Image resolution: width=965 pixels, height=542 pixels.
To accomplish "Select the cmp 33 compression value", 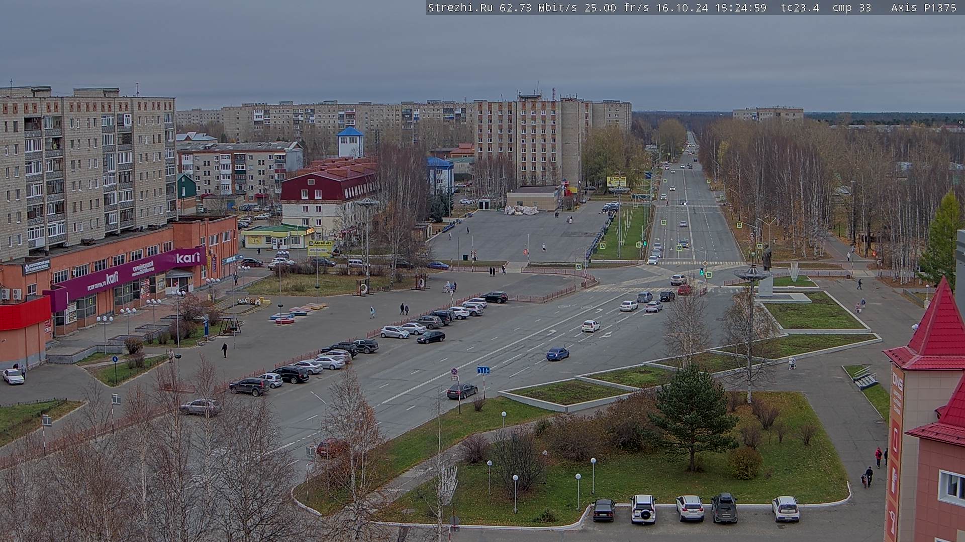I will point(851,8).
